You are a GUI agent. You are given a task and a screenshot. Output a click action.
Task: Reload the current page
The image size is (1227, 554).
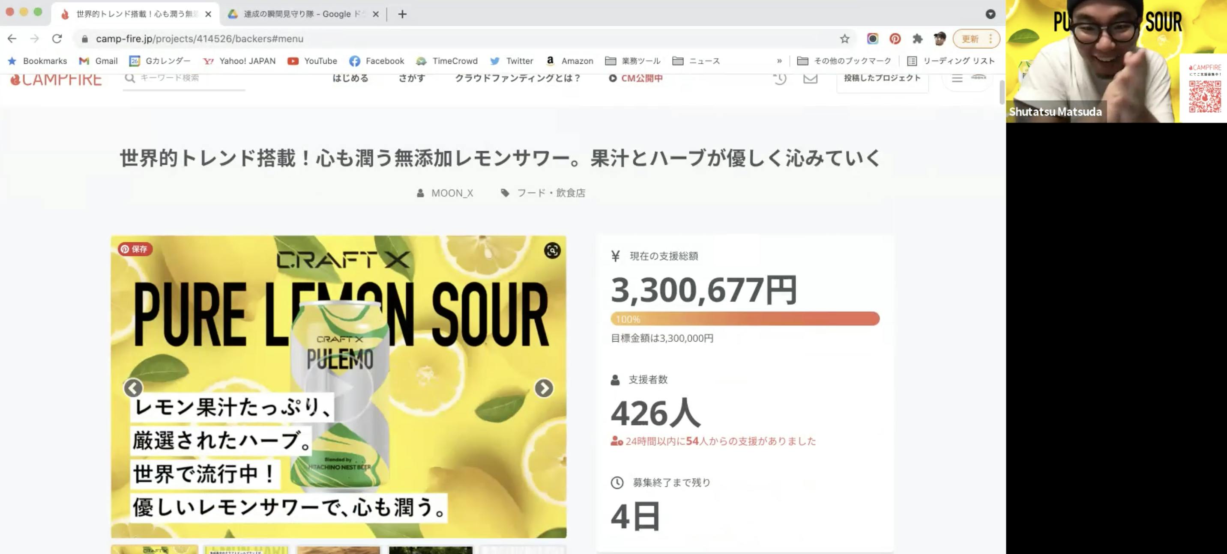(x=57, y=39)
